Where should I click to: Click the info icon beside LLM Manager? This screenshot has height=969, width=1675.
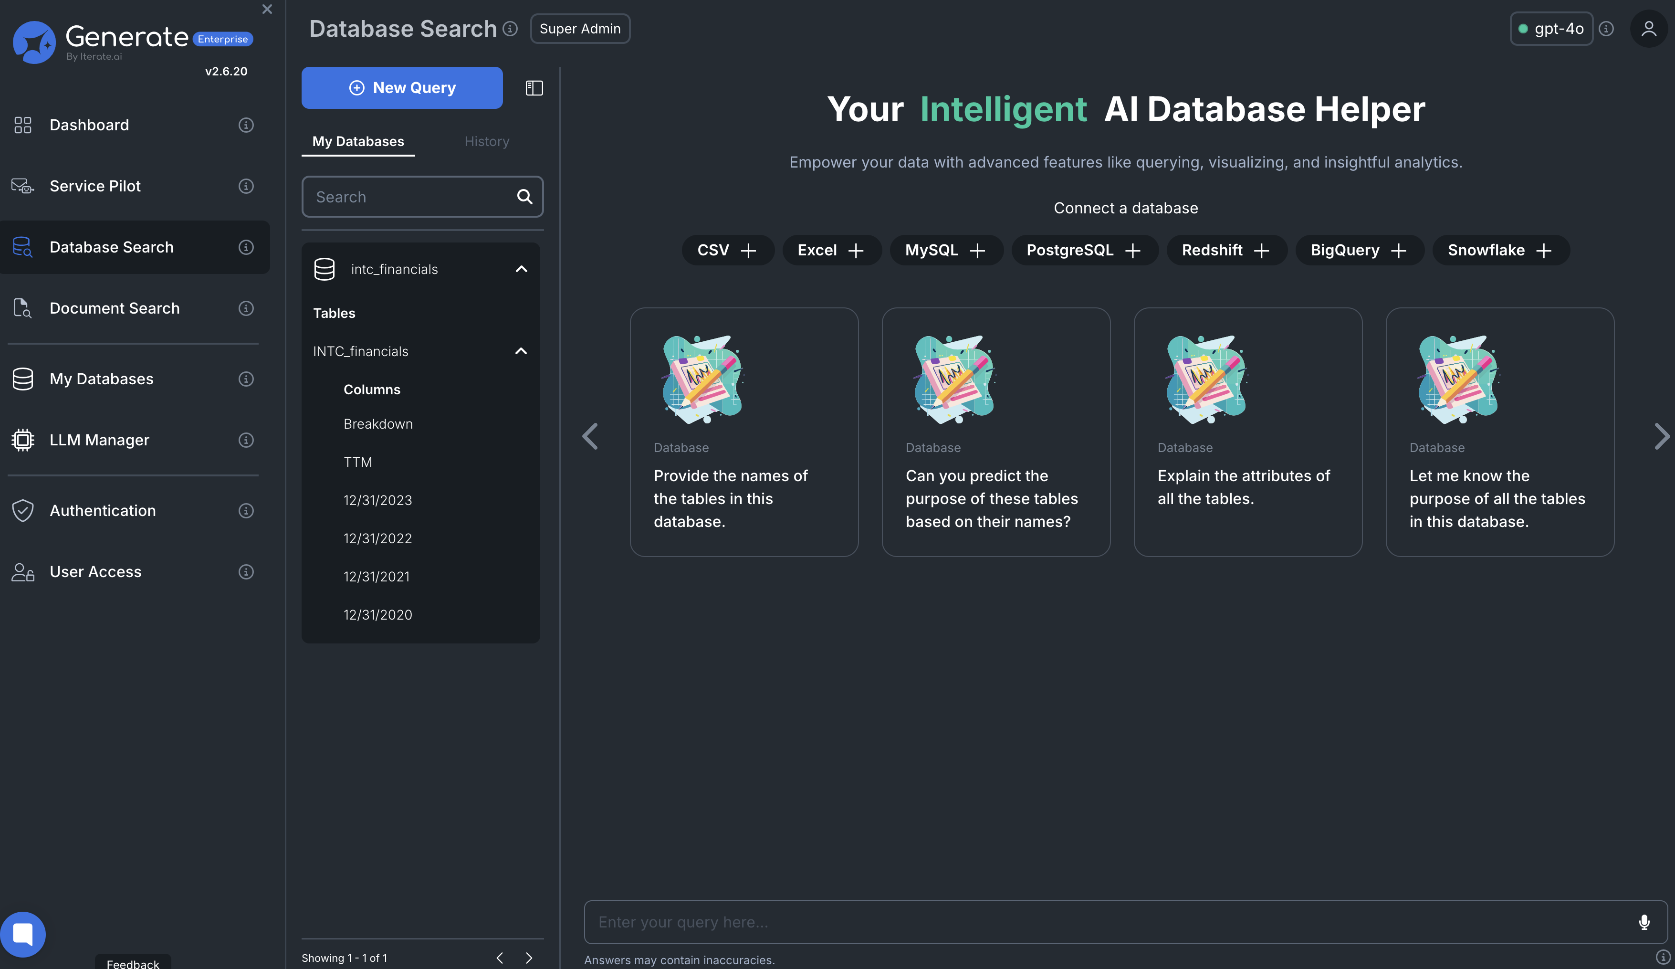point(246,440)
